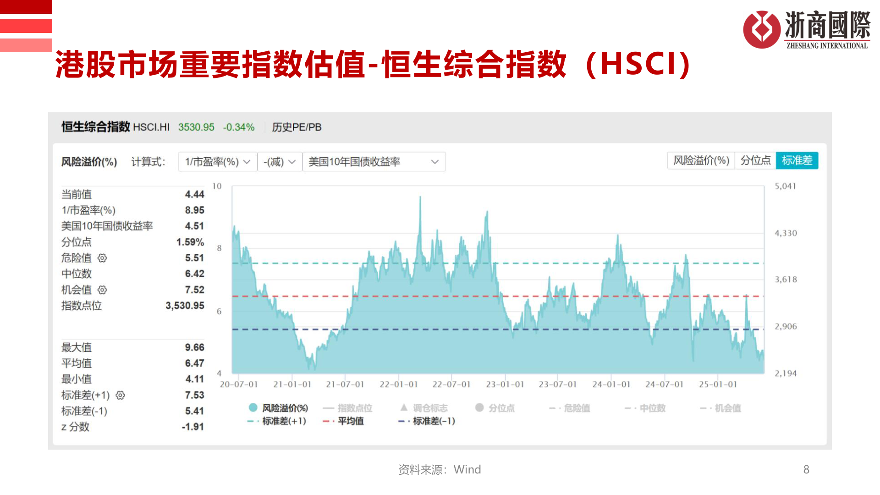Open the 历史PE/PB view
The height and width of the screenshot is (495, 880).
pos(297,127)
